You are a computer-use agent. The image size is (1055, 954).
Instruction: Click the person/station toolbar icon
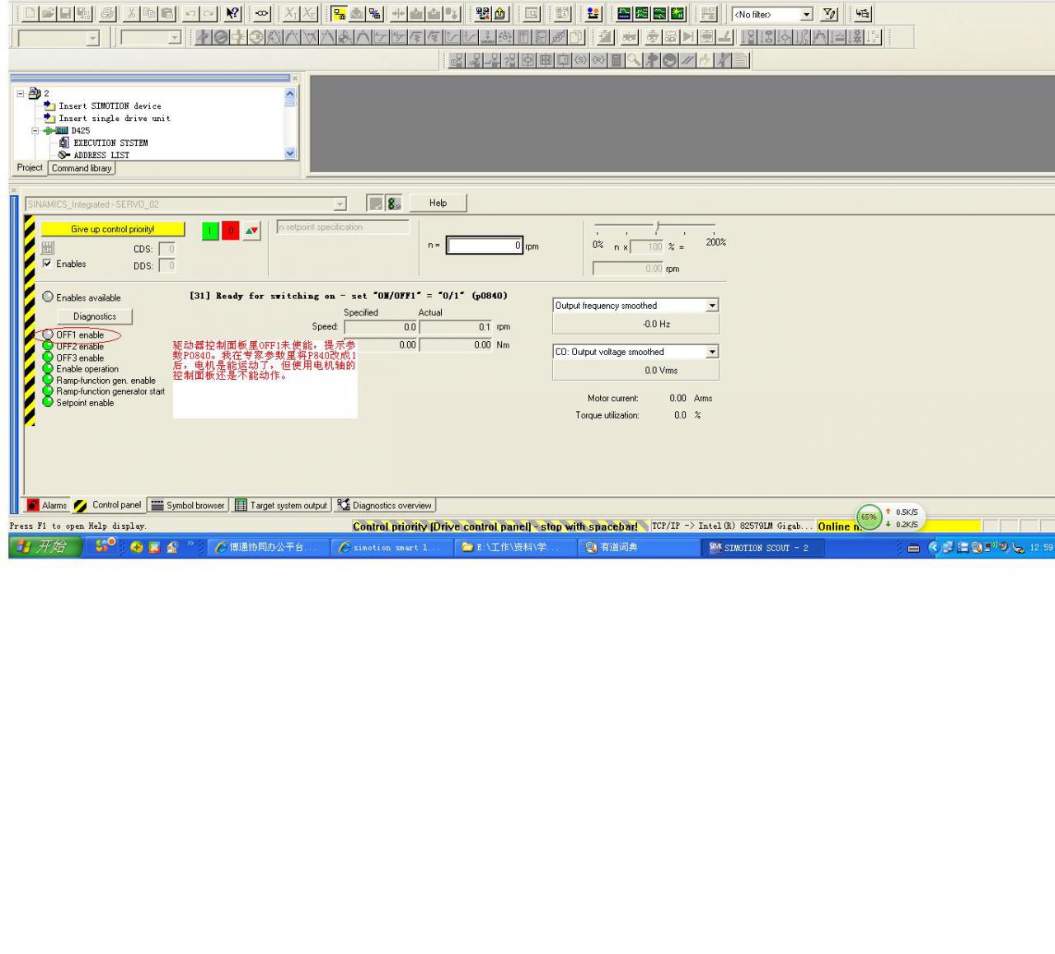point(593,13)
